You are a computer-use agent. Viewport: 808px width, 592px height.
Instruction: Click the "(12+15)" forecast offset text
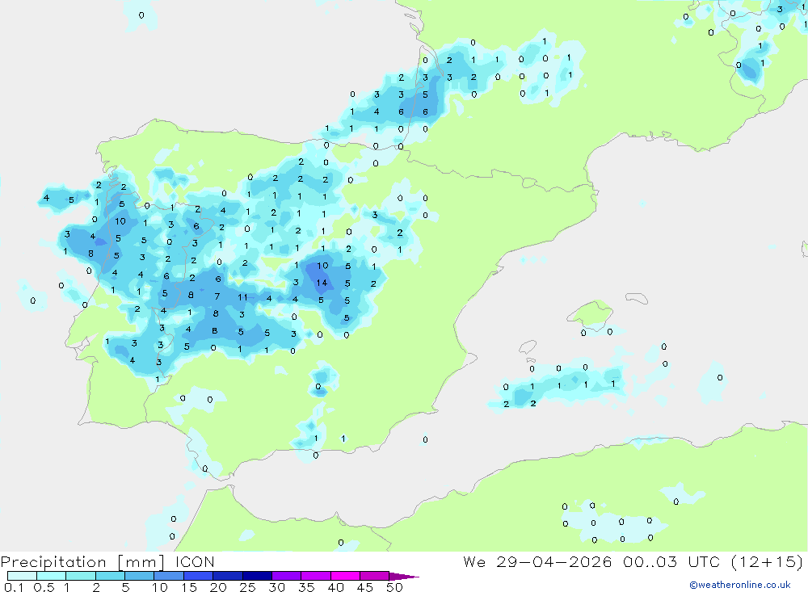[x=767, y=561]
